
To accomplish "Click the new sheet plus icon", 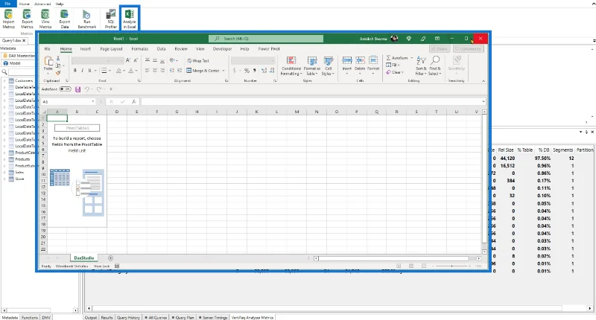I will (110, 258).
